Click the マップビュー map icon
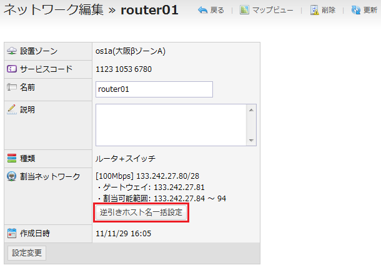Screen dimensions: 381x275 (244, 11)
